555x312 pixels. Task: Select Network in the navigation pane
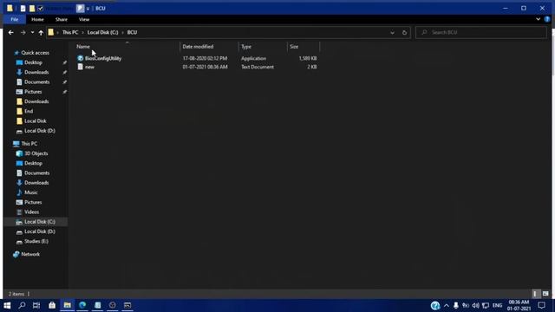[30, 254]
